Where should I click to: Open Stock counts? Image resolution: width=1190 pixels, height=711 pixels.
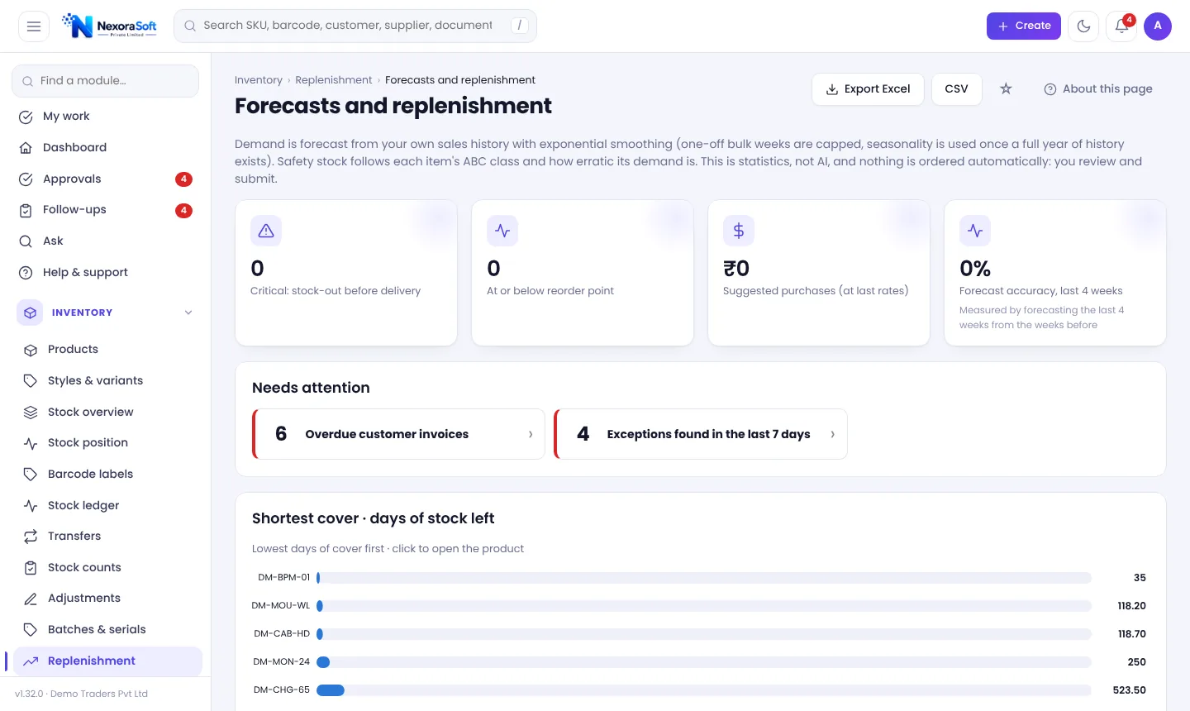tap(108, 568)
